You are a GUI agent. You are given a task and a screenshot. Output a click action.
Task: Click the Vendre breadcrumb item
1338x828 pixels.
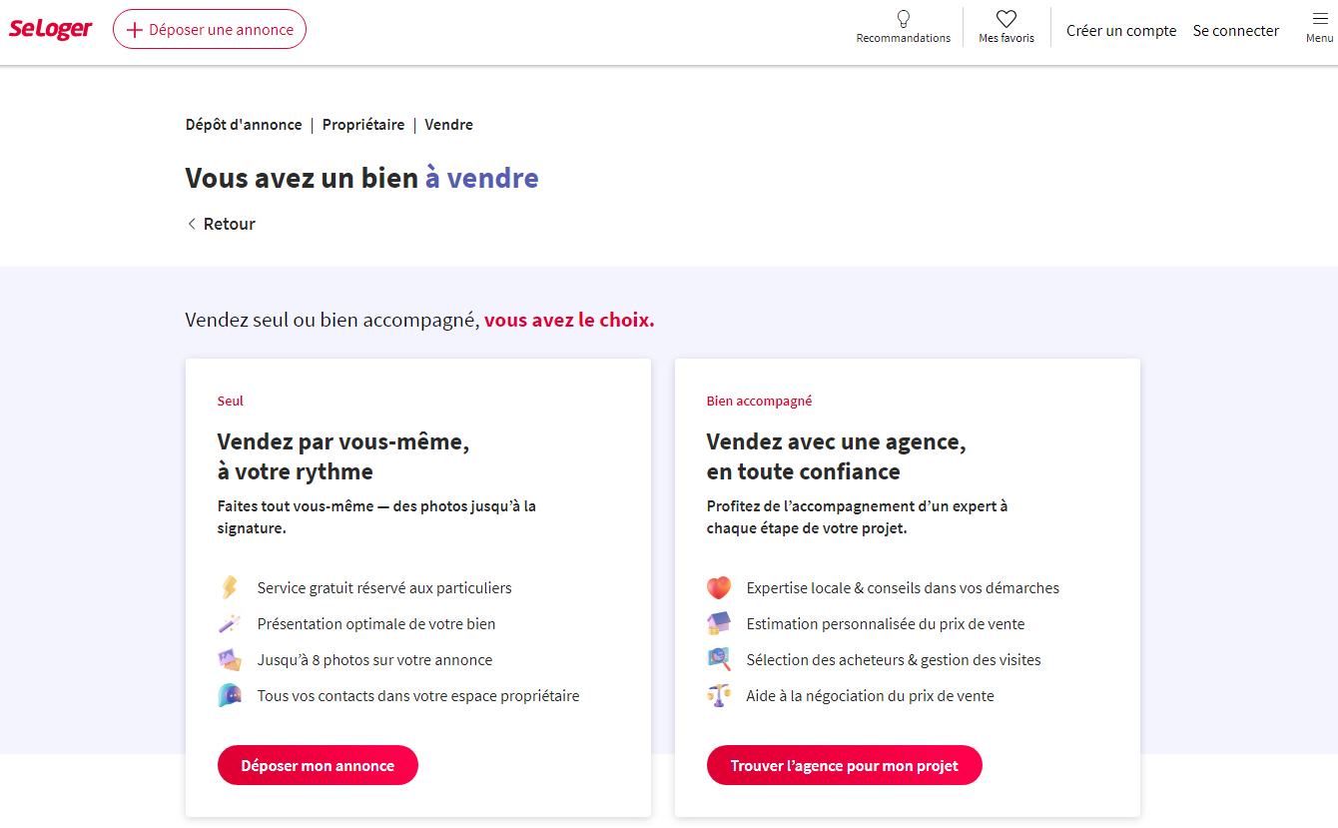[x=448, y=124]
